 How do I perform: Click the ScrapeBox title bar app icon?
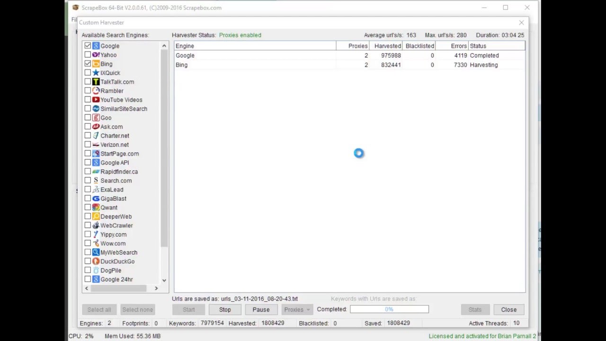[x=75, y=8]
